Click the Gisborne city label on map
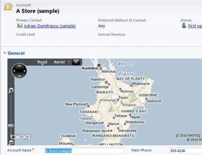Viewport: 202px width, 155px height. [154, 101]
